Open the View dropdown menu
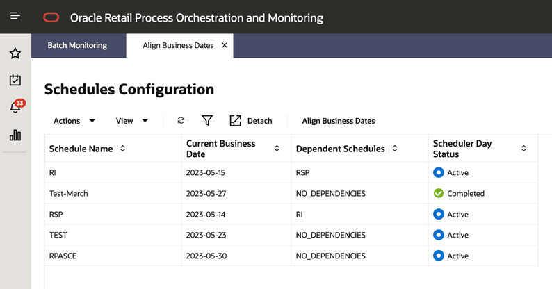The width and height of the screenshot is (552, 289). (131, 121)
